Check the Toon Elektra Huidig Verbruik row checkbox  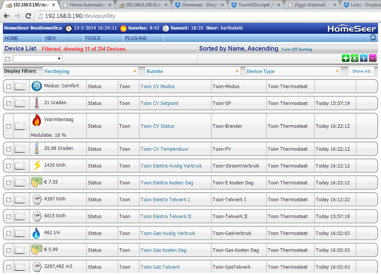(8, 166)
